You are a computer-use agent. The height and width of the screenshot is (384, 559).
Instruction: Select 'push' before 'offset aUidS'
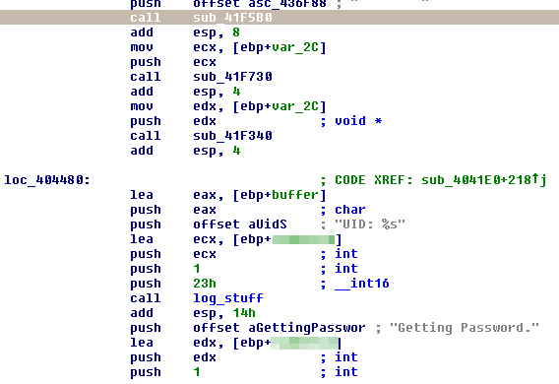coord(146,224)
